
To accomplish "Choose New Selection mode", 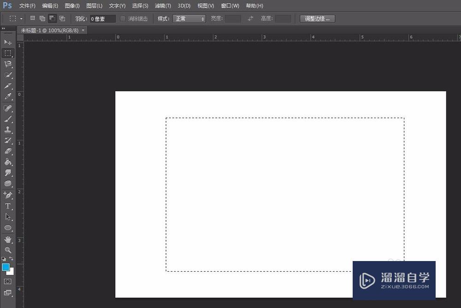I will click(33, 18).
